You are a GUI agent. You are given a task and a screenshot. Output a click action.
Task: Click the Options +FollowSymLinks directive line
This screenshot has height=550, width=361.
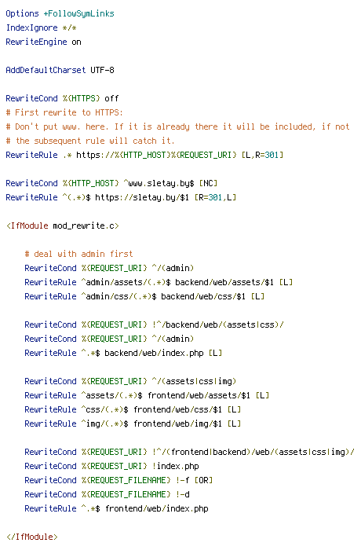60,13
